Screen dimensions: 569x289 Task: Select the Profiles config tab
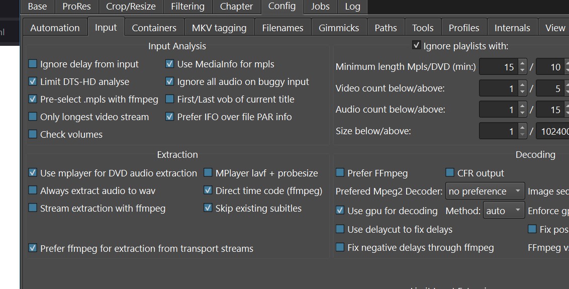coord(463,28)
